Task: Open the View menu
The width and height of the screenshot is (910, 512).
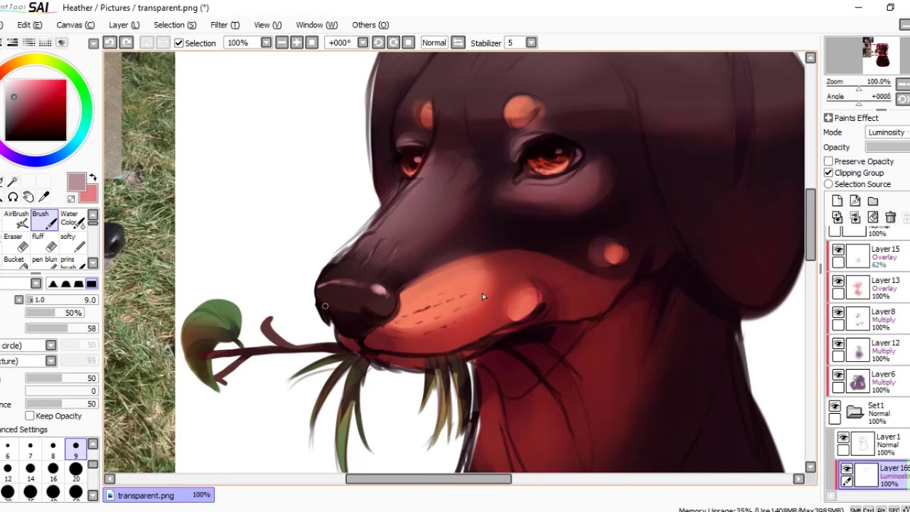Action: click(x=267, y=25)
